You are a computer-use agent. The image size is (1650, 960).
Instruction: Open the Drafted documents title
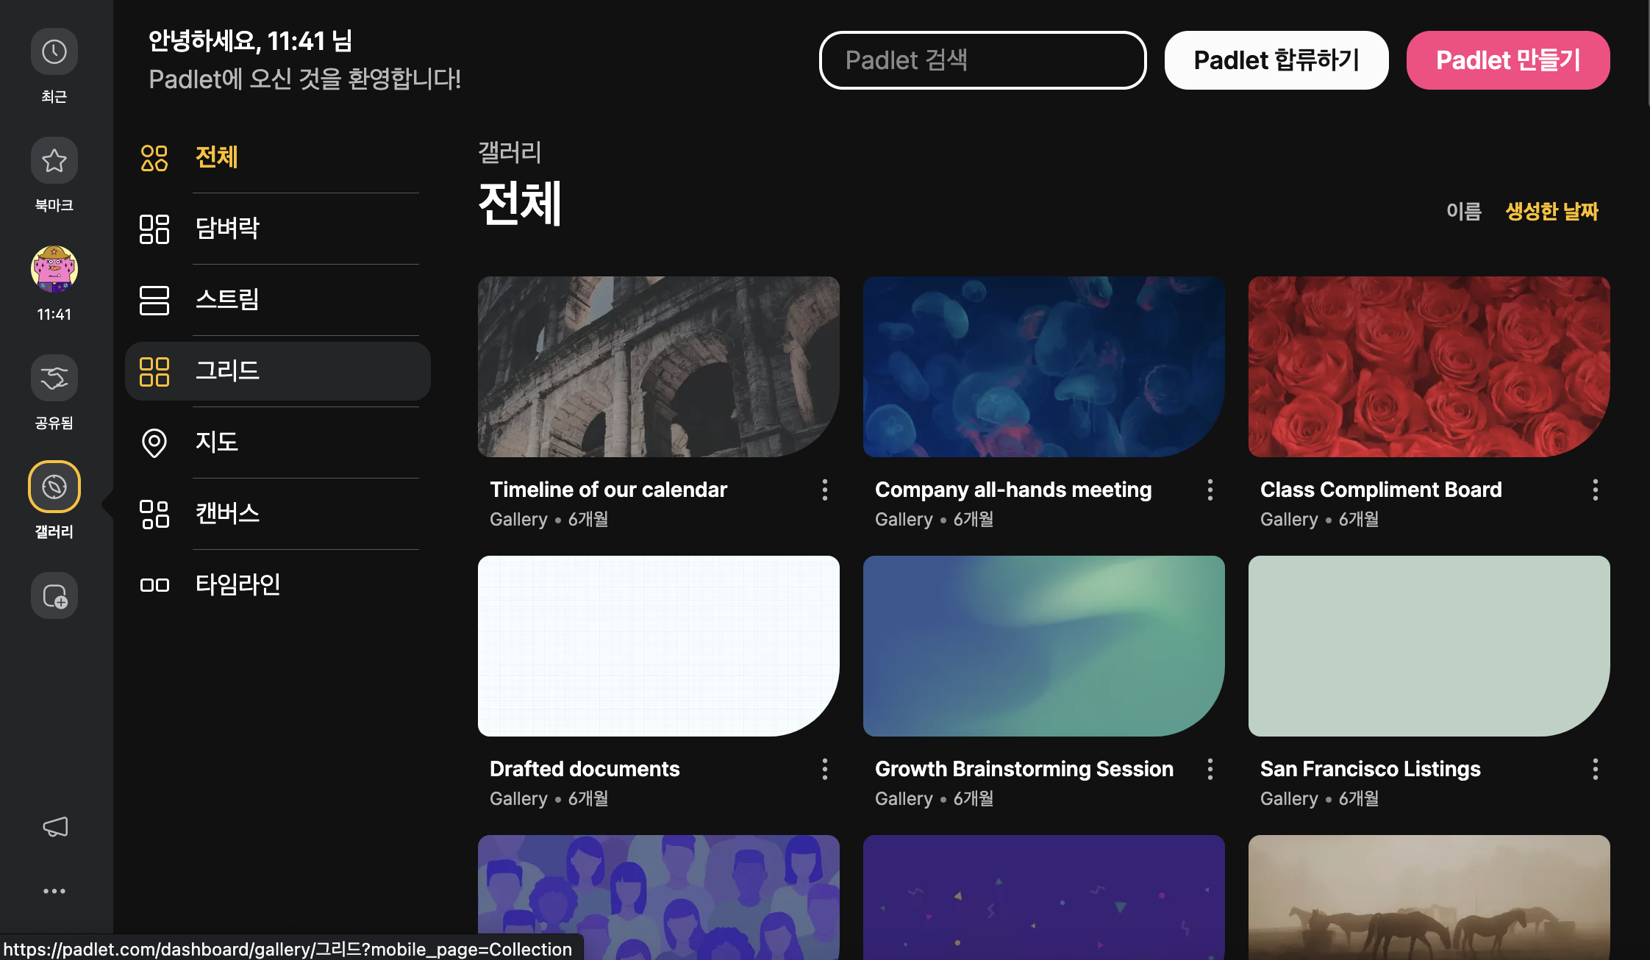pyautogui.click(x=585, y=769)
